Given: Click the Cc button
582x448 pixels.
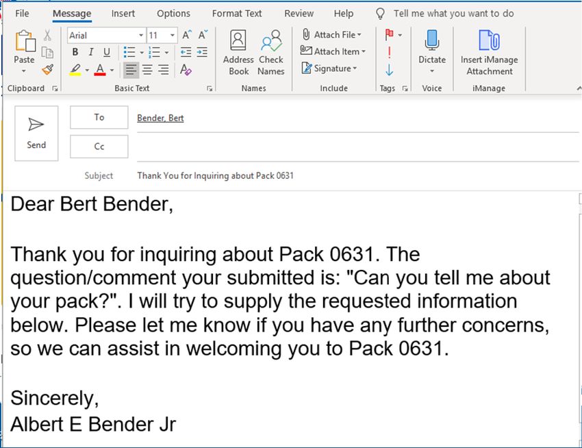Looking at the screenshot, I should click(x=99, y=147).
